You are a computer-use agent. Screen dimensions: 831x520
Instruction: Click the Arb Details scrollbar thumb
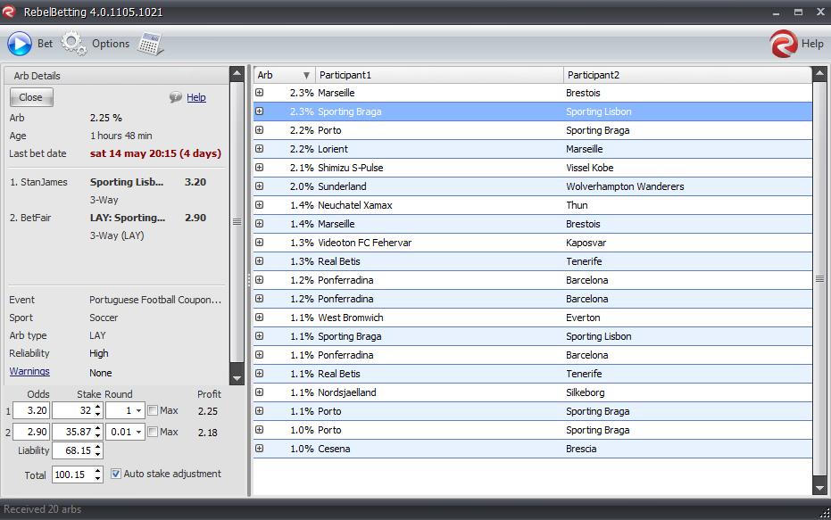click(237, 222)
